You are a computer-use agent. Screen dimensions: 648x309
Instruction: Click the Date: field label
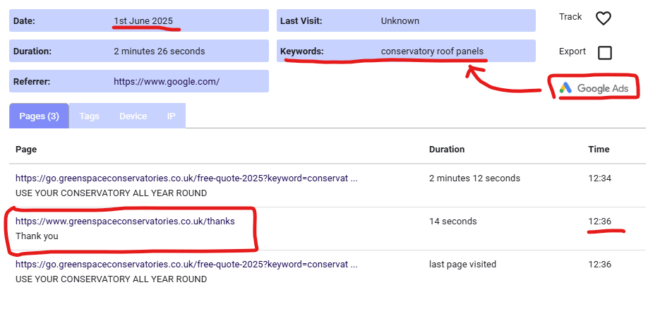point(24,21)
